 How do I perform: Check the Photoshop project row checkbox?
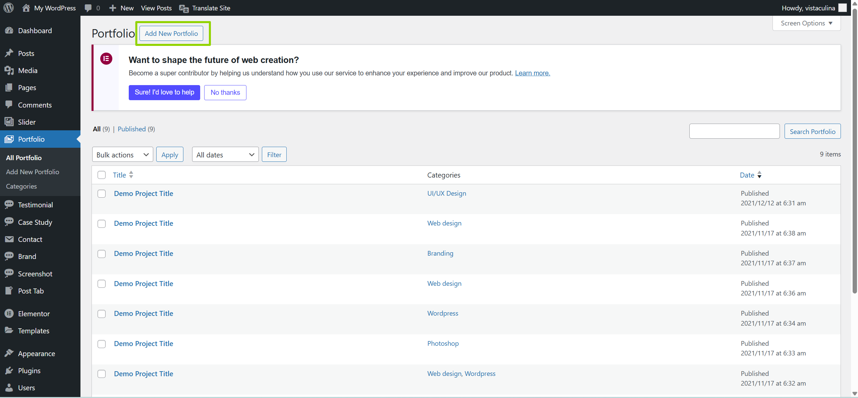tap(102, 344)
